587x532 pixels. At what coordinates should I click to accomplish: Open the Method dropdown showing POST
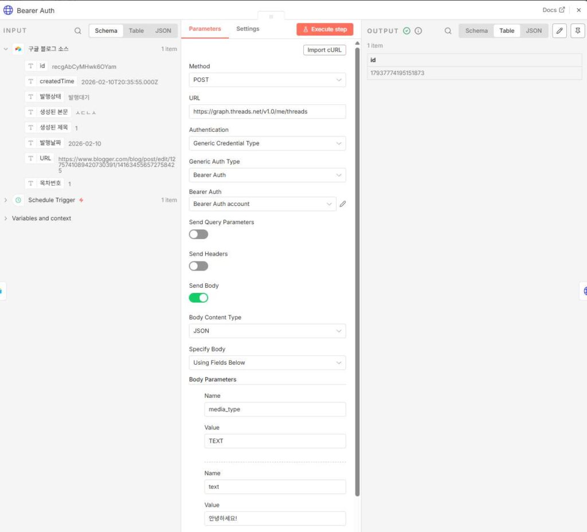point(267,80)
